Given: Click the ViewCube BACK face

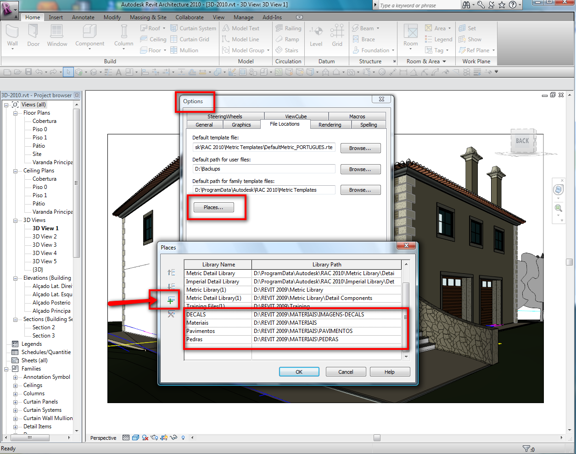Looking at the screenshot, I should [522, 141].
